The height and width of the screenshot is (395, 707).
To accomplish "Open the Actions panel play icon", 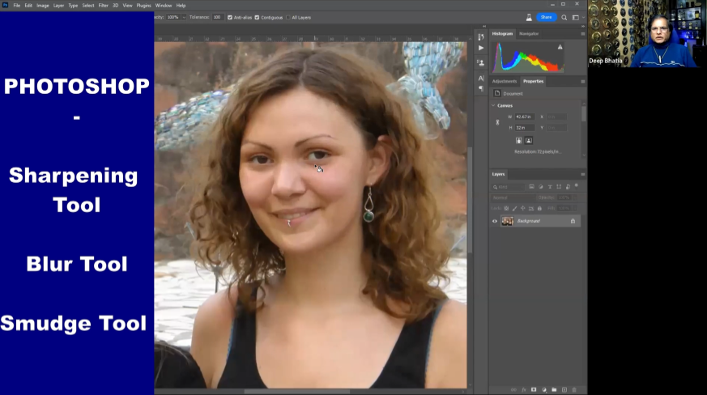I will click(x=481, y=48).
